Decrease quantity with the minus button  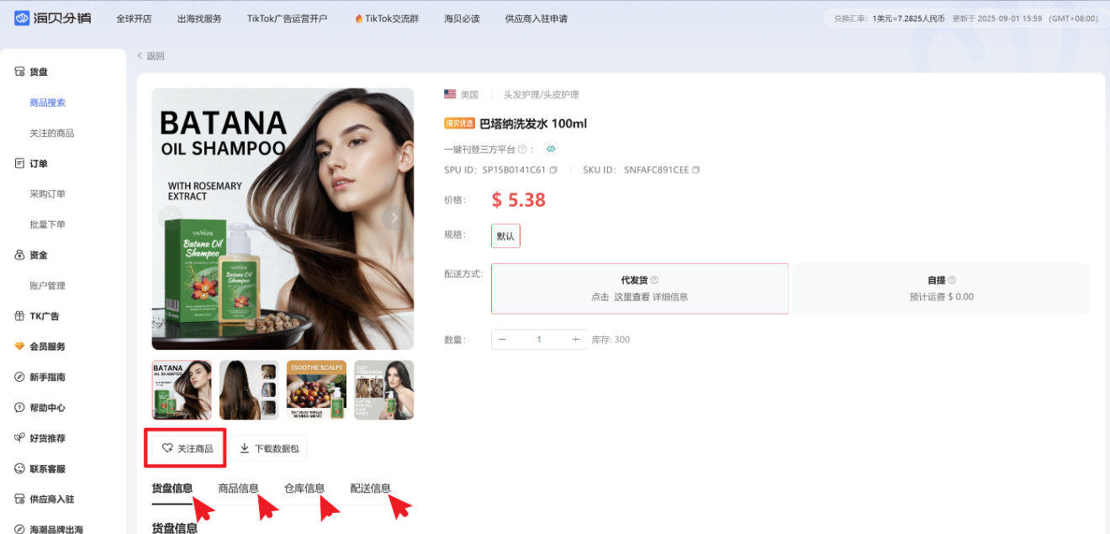(x=503, y=340)
